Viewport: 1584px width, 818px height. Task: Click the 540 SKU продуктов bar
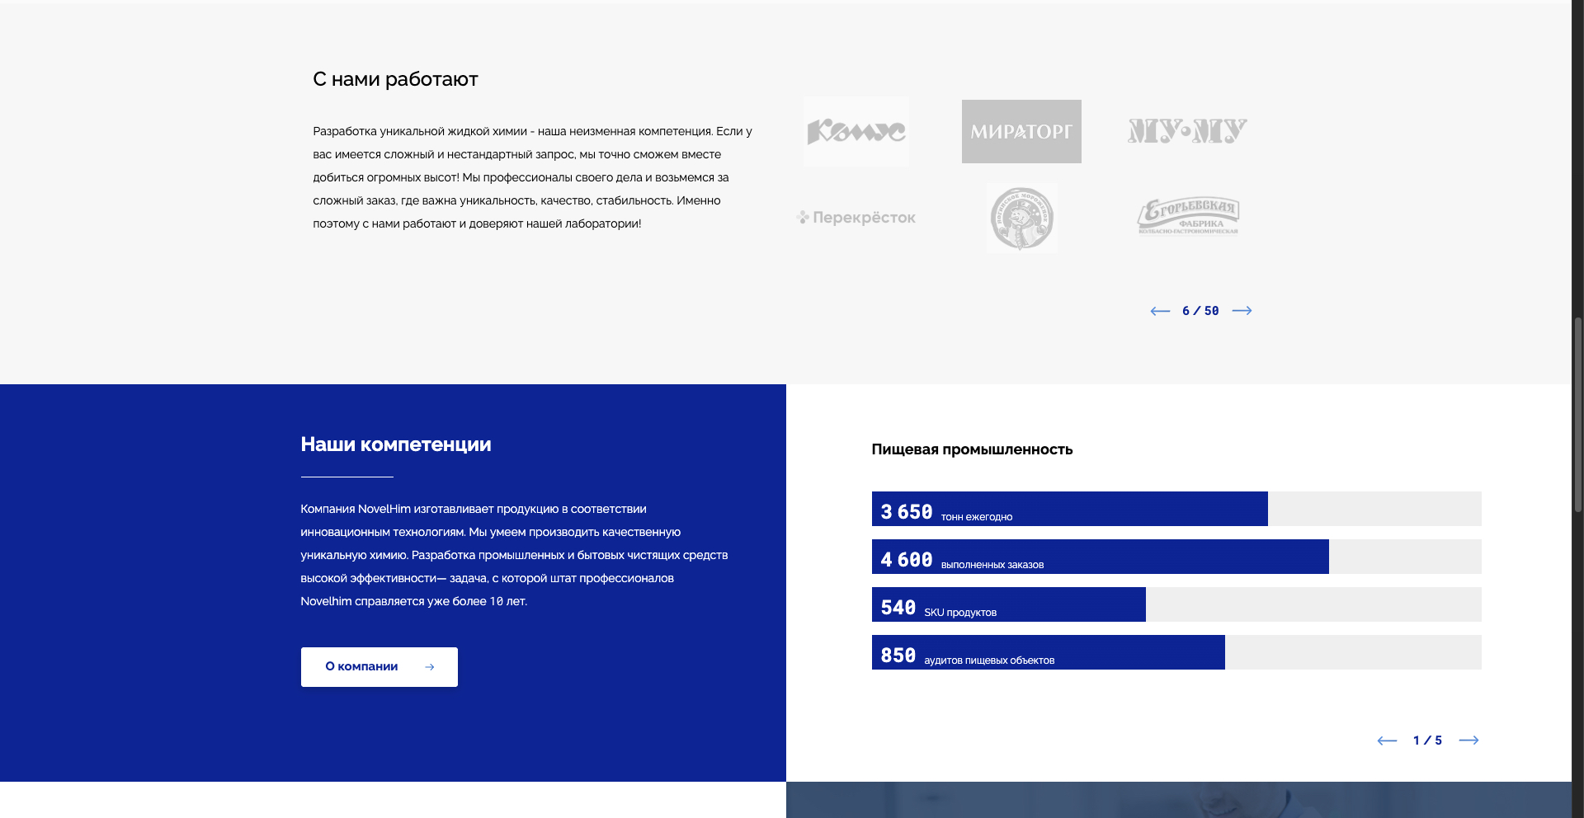pos(1176,604)
